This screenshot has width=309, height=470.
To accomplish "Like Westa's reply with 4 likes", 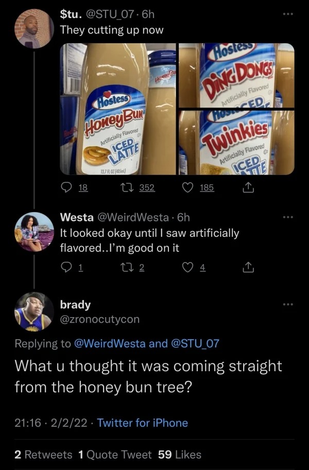I will point(189,267).
